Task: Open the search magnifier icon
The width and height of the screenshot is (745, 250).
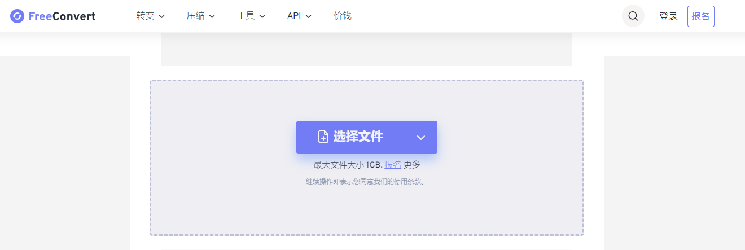Action: click(633, 16)
